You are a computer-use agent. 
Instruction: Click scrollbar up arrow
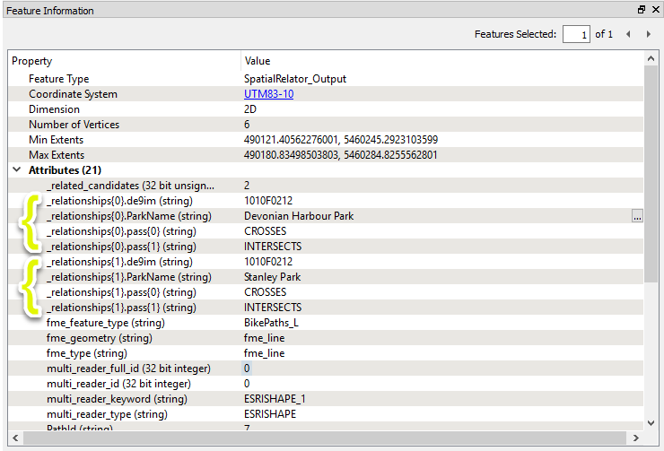coord(652,60)
